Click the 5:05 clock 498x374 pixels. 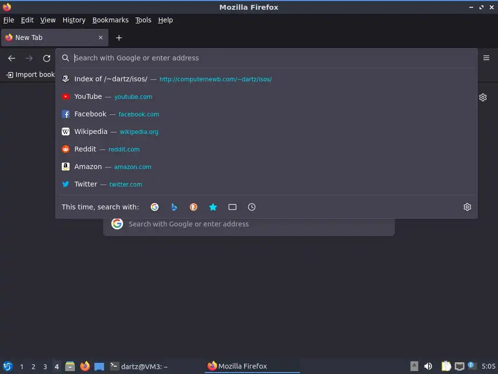click(x=488, y=366)
